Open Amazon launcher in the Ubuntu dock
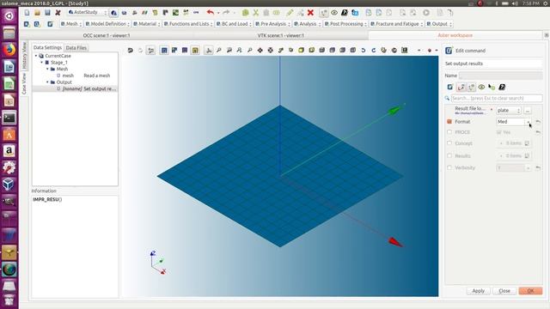550x309 pixels. [x=9, y=151]
